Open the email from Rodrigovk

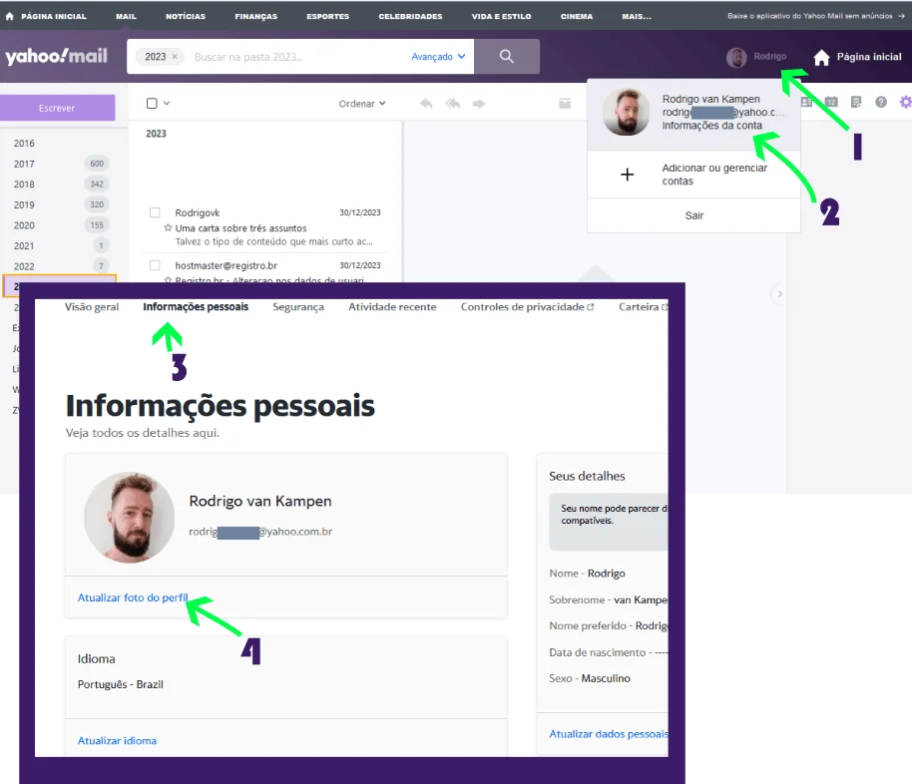pyautogui.click(x=264, y=226)
